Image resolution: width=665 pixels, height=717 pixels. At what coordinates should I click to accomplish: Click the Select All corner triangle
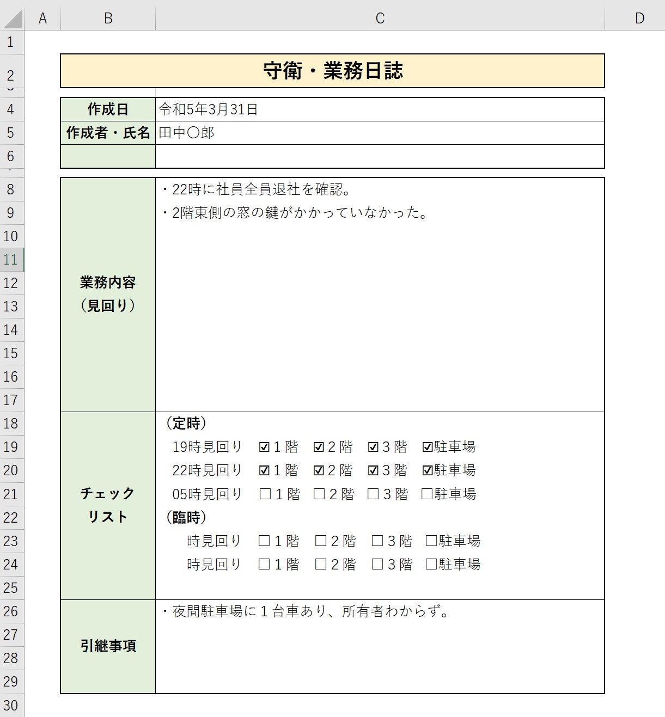13,19
